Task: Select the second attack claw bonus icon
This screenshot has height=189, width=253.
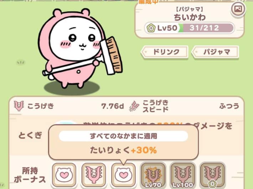Action: (x=94, y=175)
